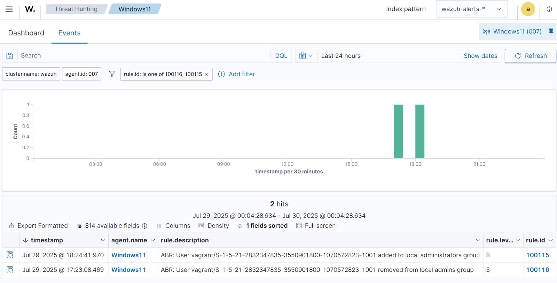Open the hamburger navigation menu
The width and height of the screenshot is (557, 283).
[9, 9]
